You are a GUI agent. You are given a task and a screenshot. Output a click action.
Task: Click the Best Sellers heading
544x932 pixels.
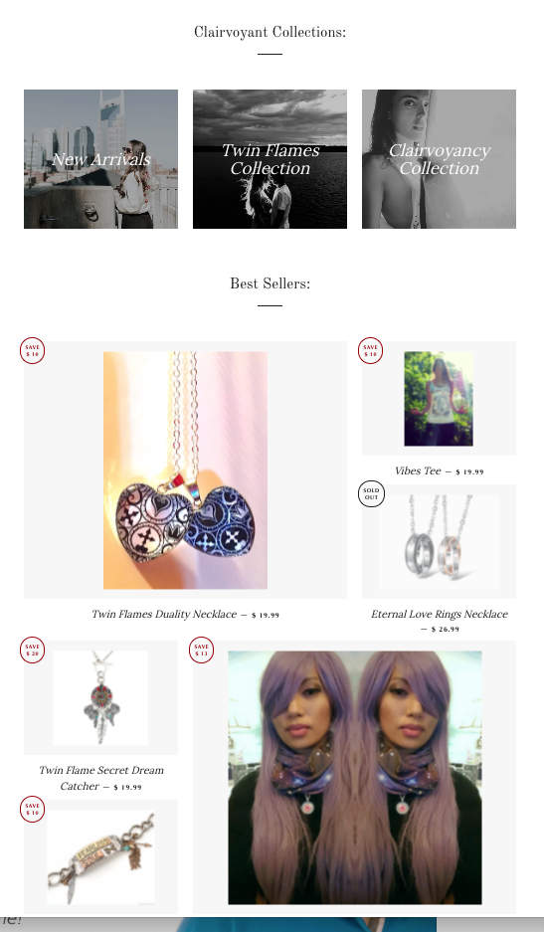point(270,283)
